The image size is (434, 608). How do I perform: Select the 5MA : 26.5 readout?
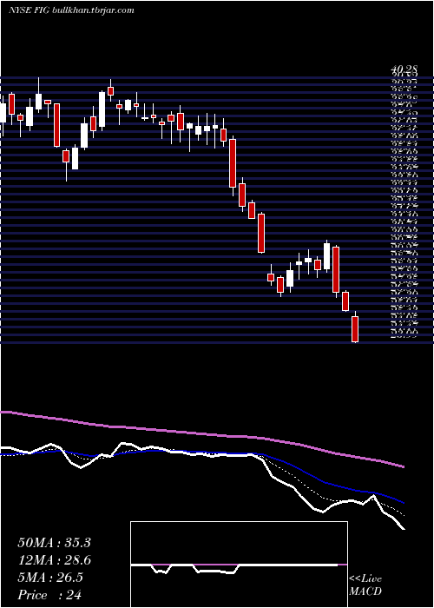tap(50, 578)
